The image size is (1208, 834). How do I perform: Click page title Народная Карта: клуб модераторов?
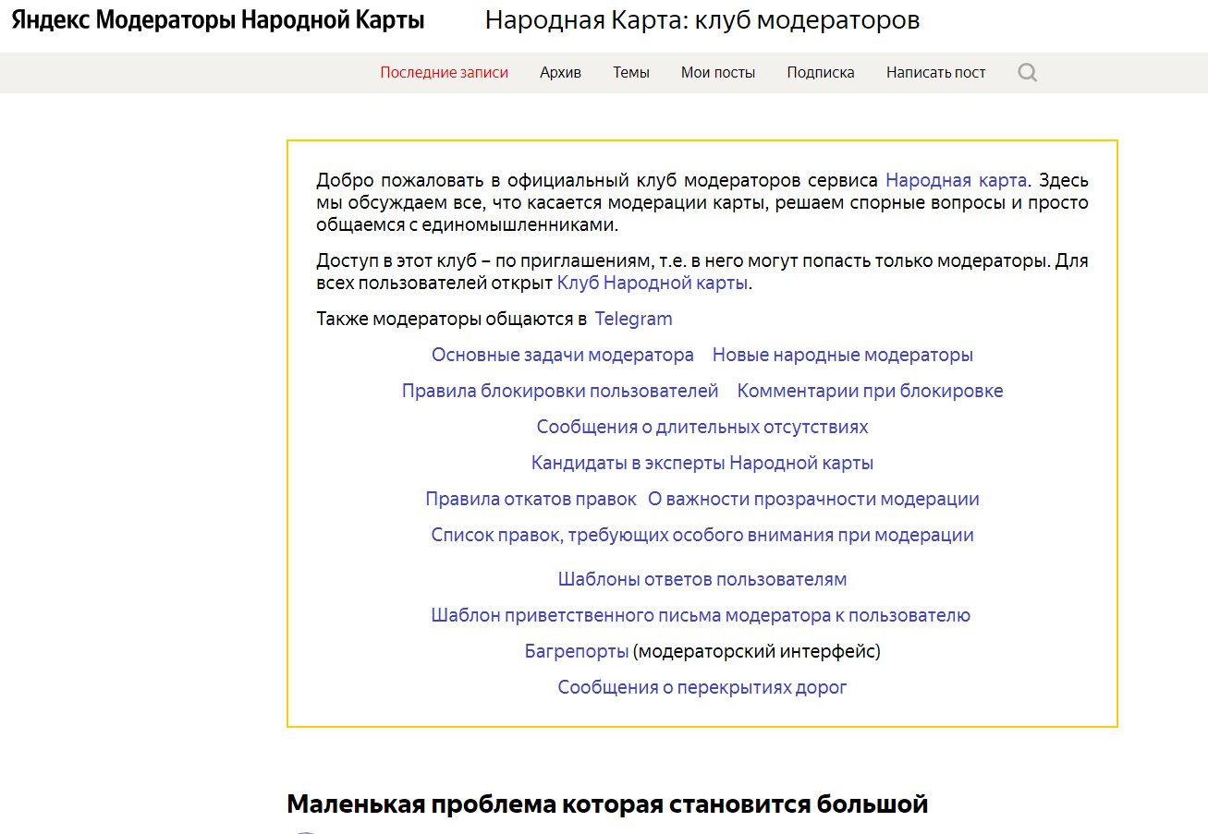tap(702, 20)
